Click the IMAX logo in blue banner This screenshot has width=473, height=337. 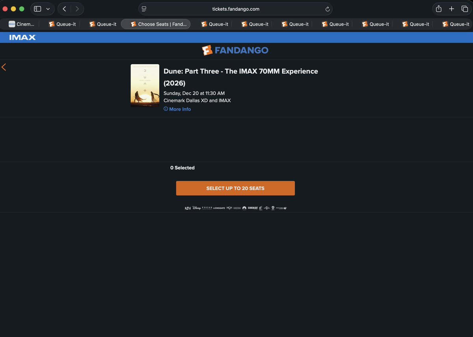(22, 37)
